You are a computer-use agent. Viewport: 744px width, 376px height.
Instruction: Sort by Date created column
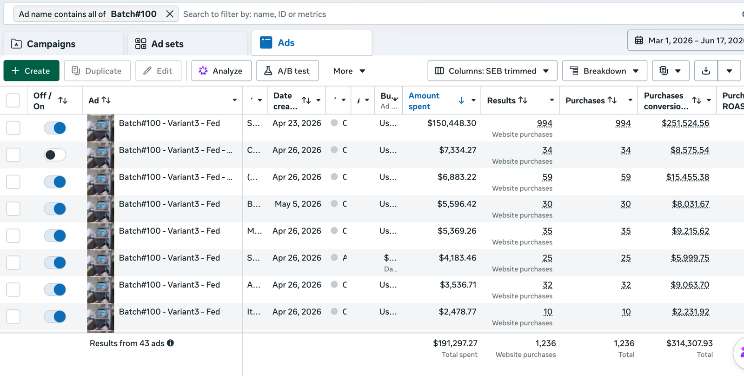click(x=306, y=100)
